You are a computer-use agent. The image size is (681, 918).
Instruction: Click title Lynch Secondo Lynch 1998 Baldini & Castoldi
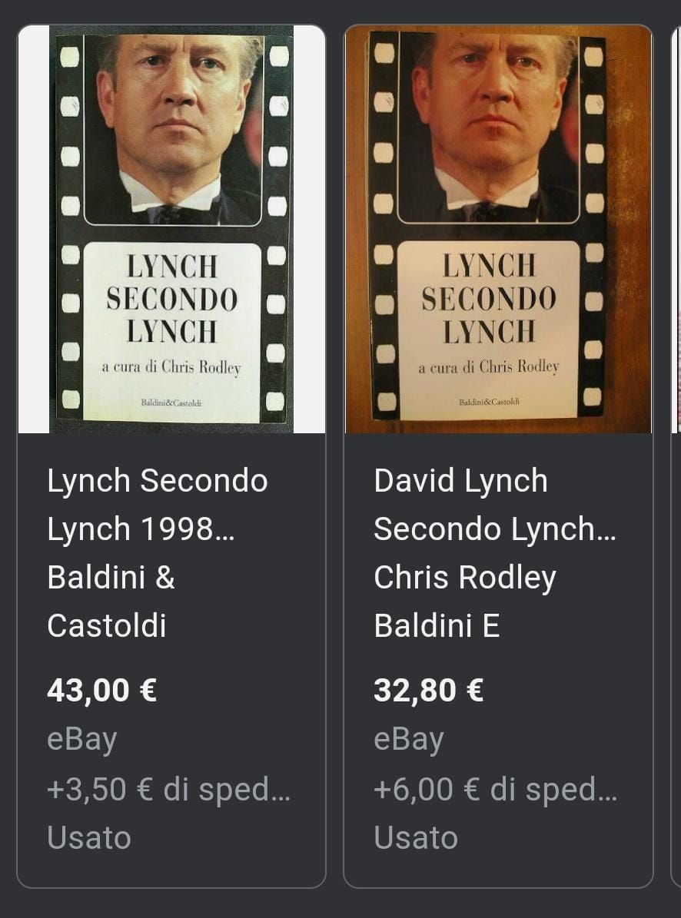pyautogui.click(x=158, y=552)
